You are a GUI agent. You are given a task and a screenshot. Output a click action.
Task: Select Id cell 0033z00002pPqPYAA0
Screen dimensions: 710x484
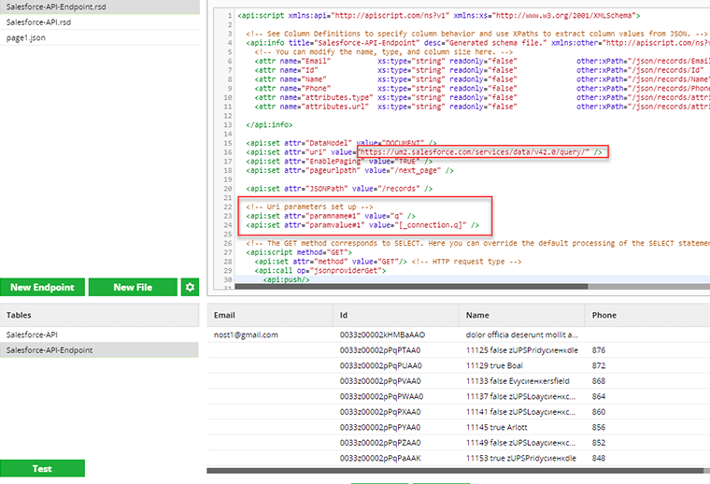[380, 427]
